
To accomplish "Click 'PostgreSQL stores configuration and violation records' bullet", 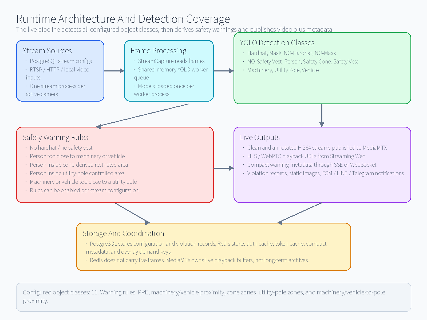I will pos(206,248).
